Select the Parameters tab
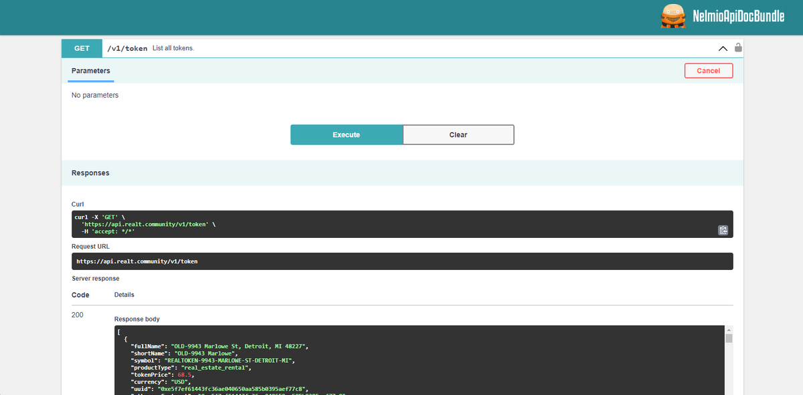This screenshot has height=395, width=803. pos(91,71)
